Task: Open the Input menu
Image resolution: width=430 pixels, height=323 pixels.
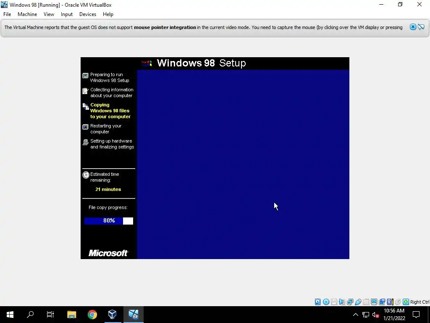Action: coord(67,14)
